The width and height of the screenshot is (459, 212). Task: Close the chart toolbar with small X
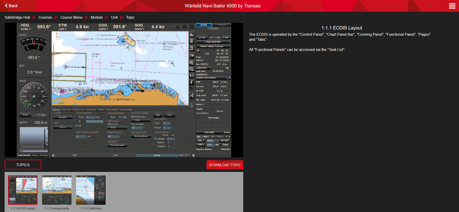click(192, 107)
